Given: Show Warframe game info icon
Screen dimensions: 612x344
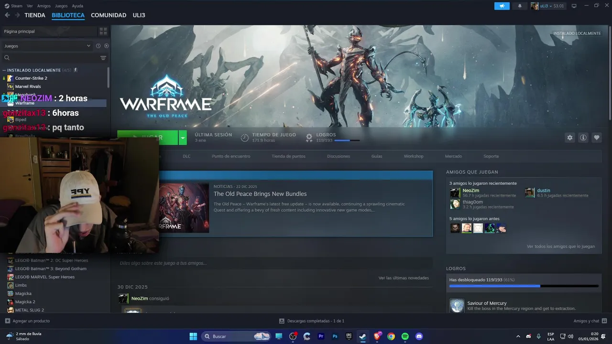Looking at the screenshot, I should pyautogui.click(x=583, y=138).
